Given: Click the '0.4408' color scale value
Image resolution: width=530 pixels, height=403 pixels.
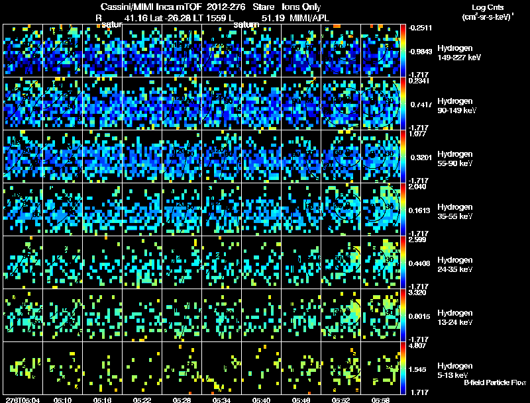Looking at the screenshot, I should coord(419,263).
